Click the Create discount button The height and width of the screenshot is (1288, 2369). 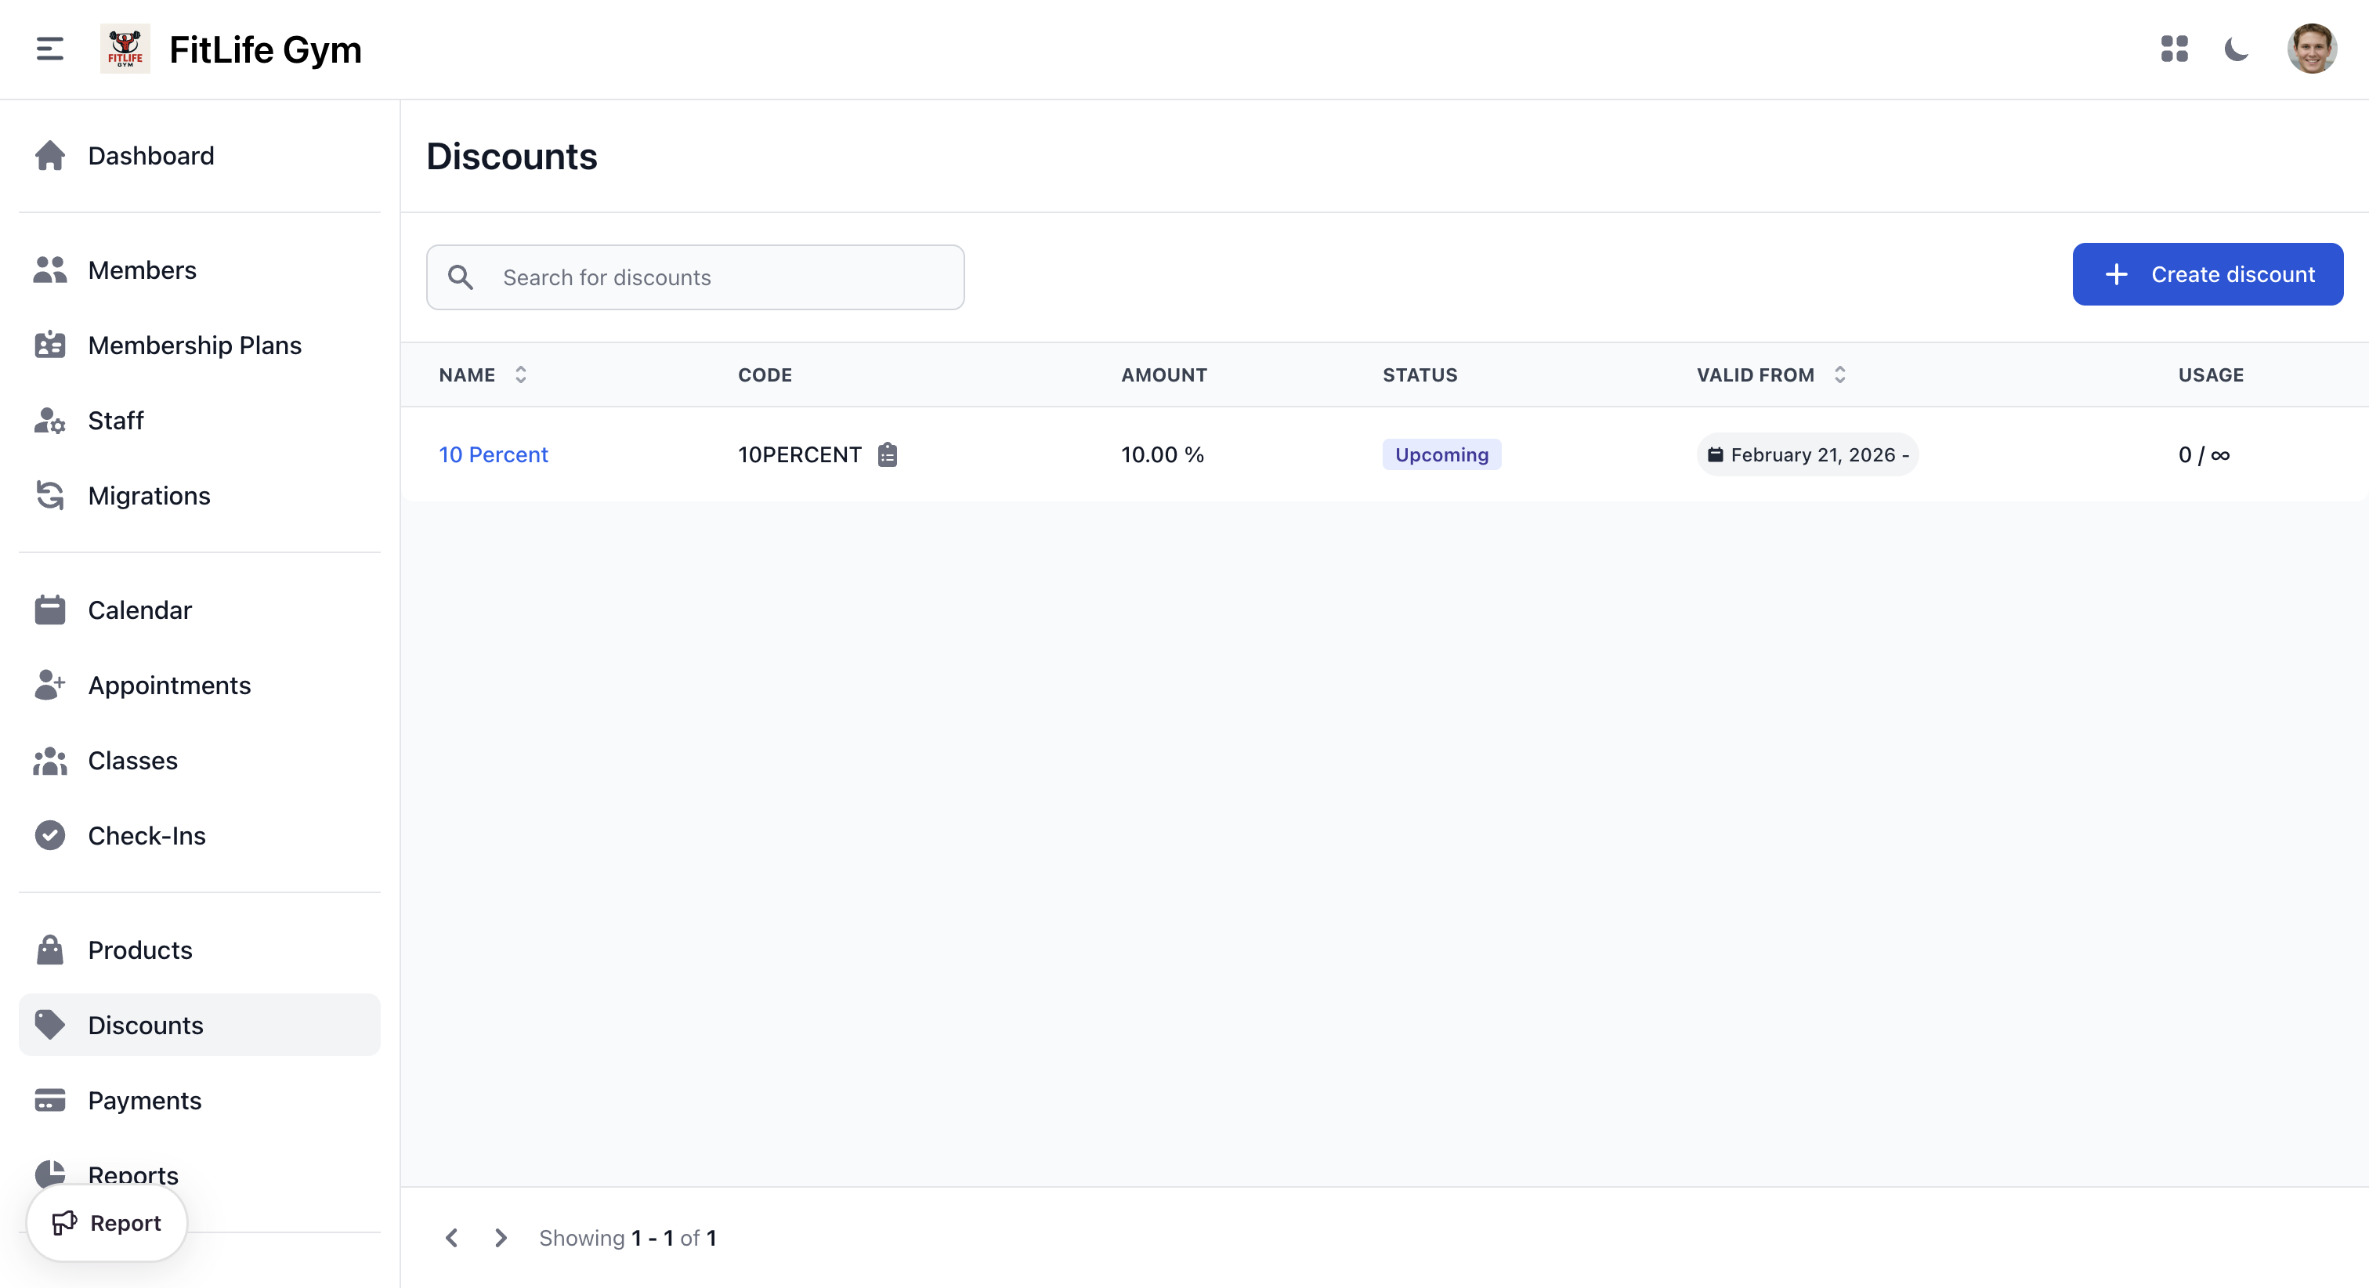(2208, 273)
